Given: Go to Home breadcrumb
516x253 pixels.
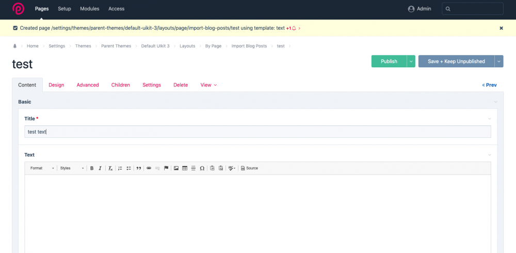Looking at the screenshot, I should (x=33, y=46).
